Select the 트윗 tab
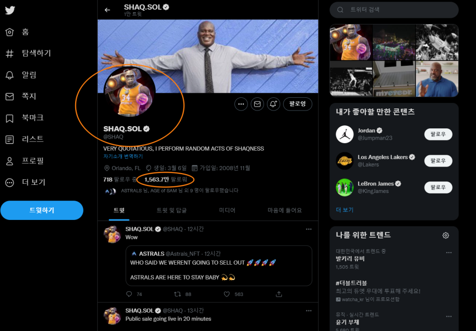The height and width of the screenshot is (331, 476). 119,210
